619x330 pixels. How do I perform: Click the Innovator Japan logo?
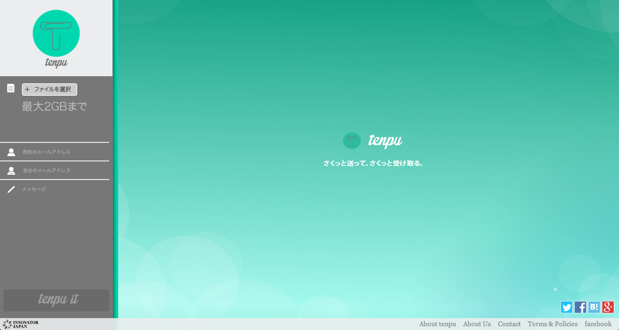[21, 324]
